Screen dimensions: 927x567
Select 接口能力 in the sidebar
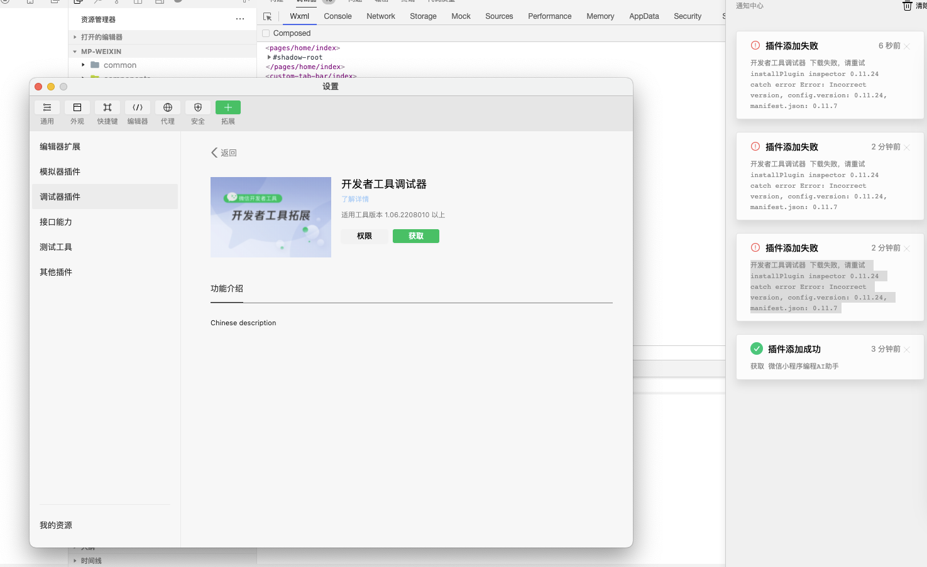pyautogui.click(x=105, y=222)
